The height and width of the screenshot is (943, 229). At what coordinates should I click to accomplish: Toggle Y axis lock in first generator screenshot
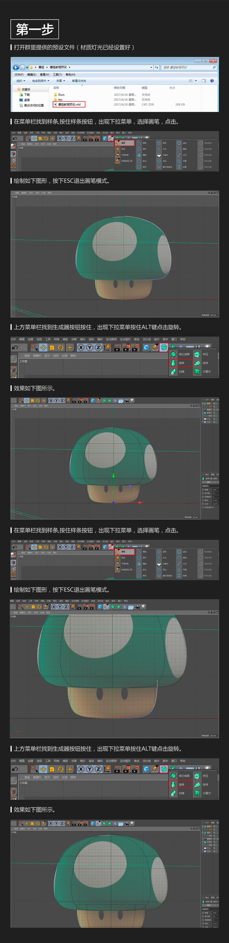point(90,348)
